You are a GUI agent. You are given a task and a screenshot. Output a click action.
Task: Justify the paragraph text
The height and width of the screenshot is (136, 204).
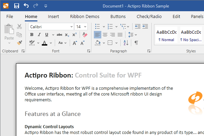coord(120,35)
